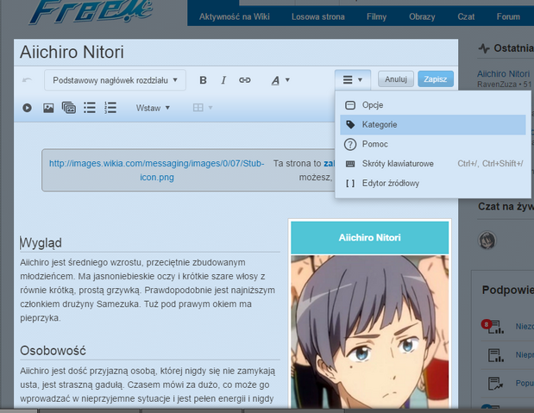The image size is (534, 413).
Task: Open Skróty klawiaturowe shortcuts entry
Action: (432, 164)
